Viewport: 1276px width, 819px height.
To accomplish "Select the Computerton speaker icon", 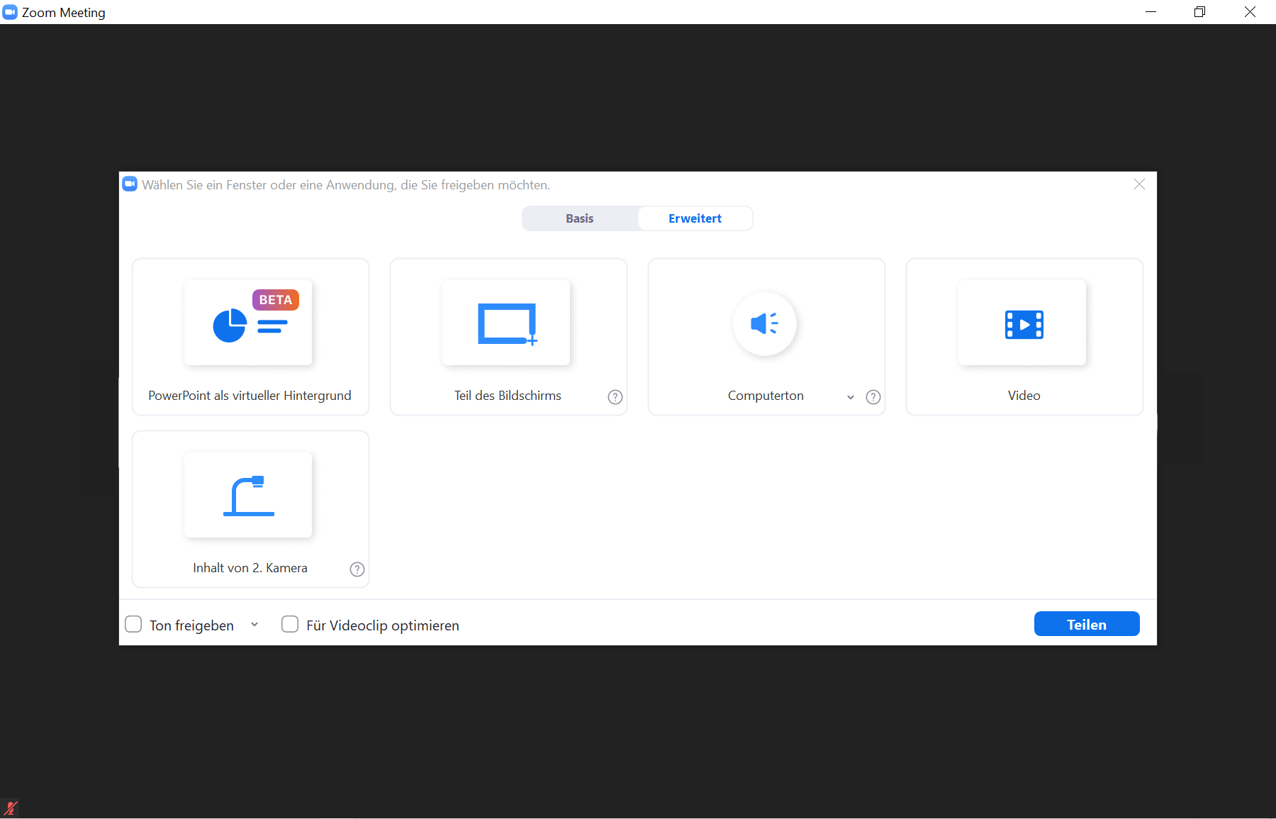I will click(x=764, y=323).
